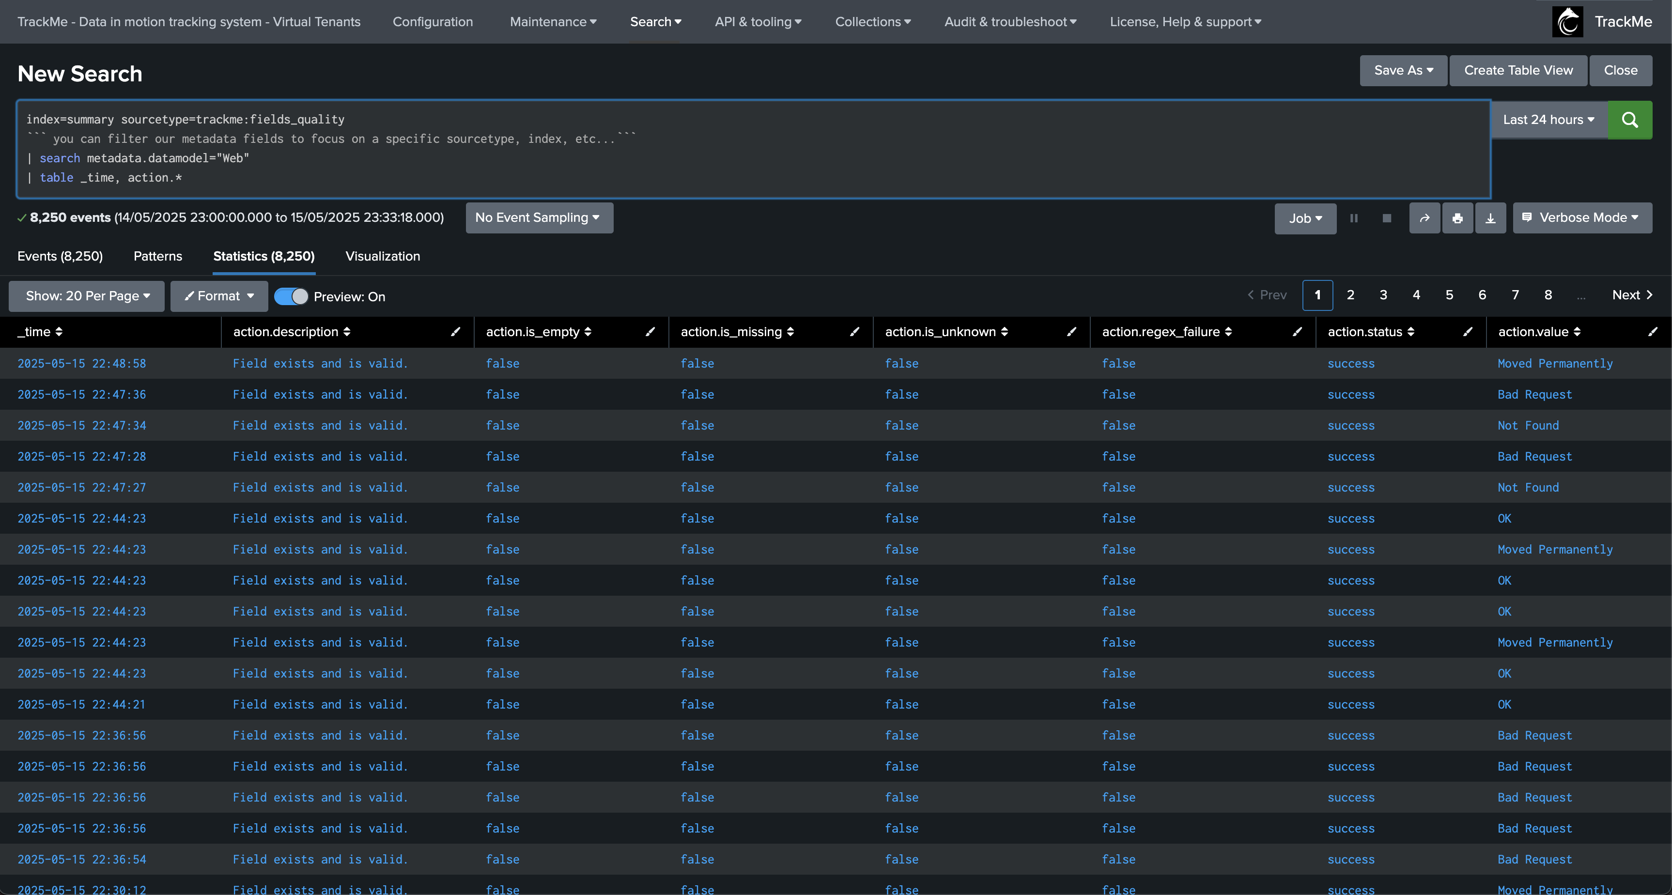
Task: Open the Job dropdown menu
Action: [1305, 218]
